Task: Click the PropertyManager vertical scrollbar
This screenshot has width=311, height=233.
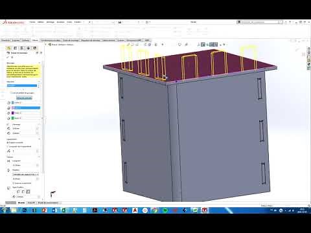Action: click(x=42, y=118)
